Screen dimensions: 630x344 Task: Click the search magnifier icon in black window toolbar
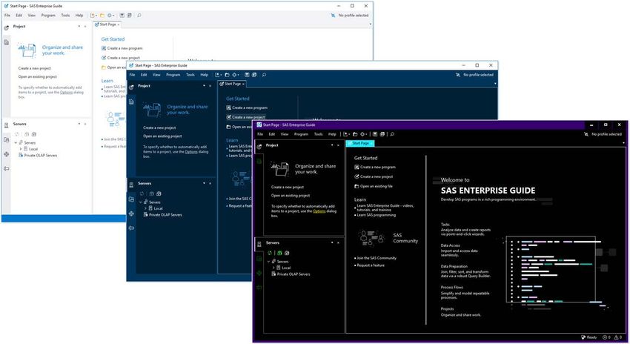coord(392,134)
